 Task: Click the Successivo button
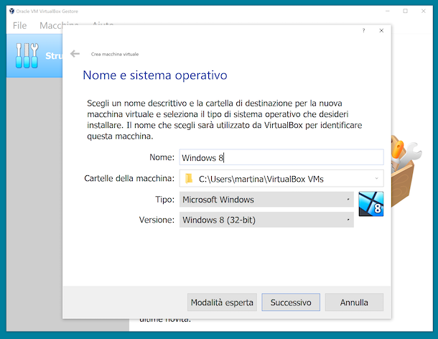pos(291,302)
